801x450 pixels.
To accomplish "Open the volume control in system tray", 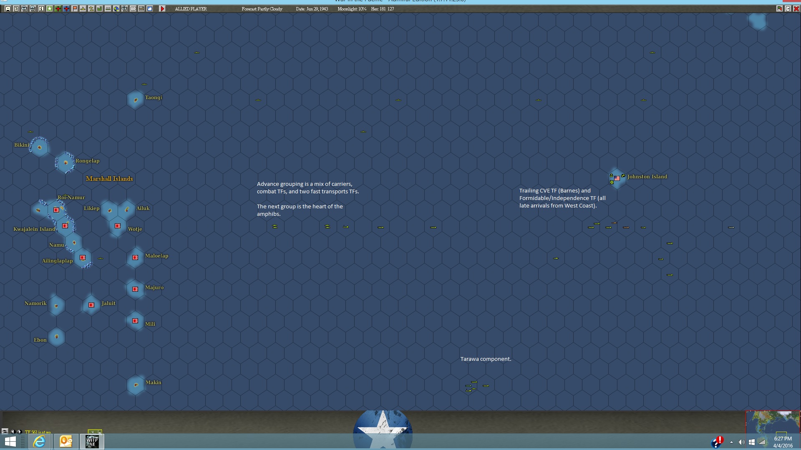I will (x=741, y=442).
